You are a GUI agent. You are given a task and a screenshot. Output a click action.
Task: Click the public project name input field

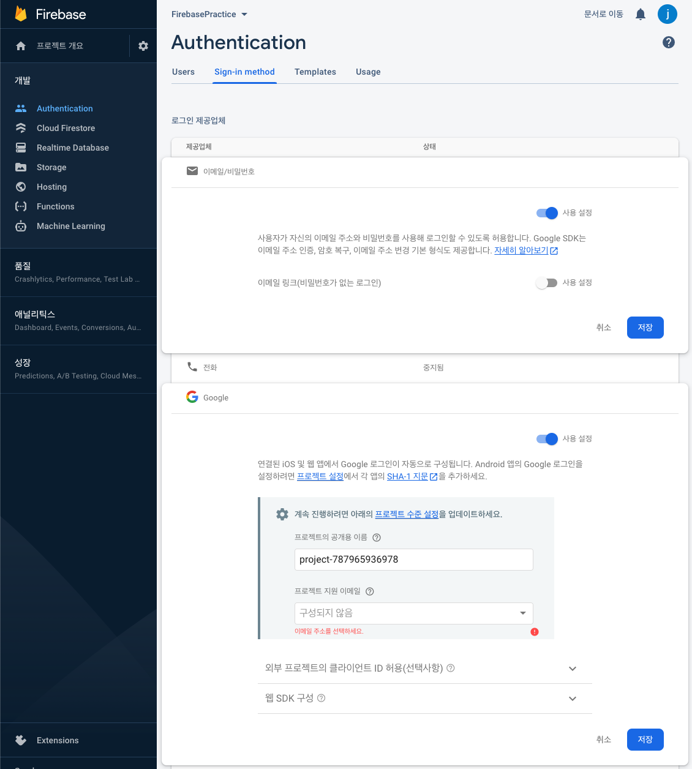[414, 560]
